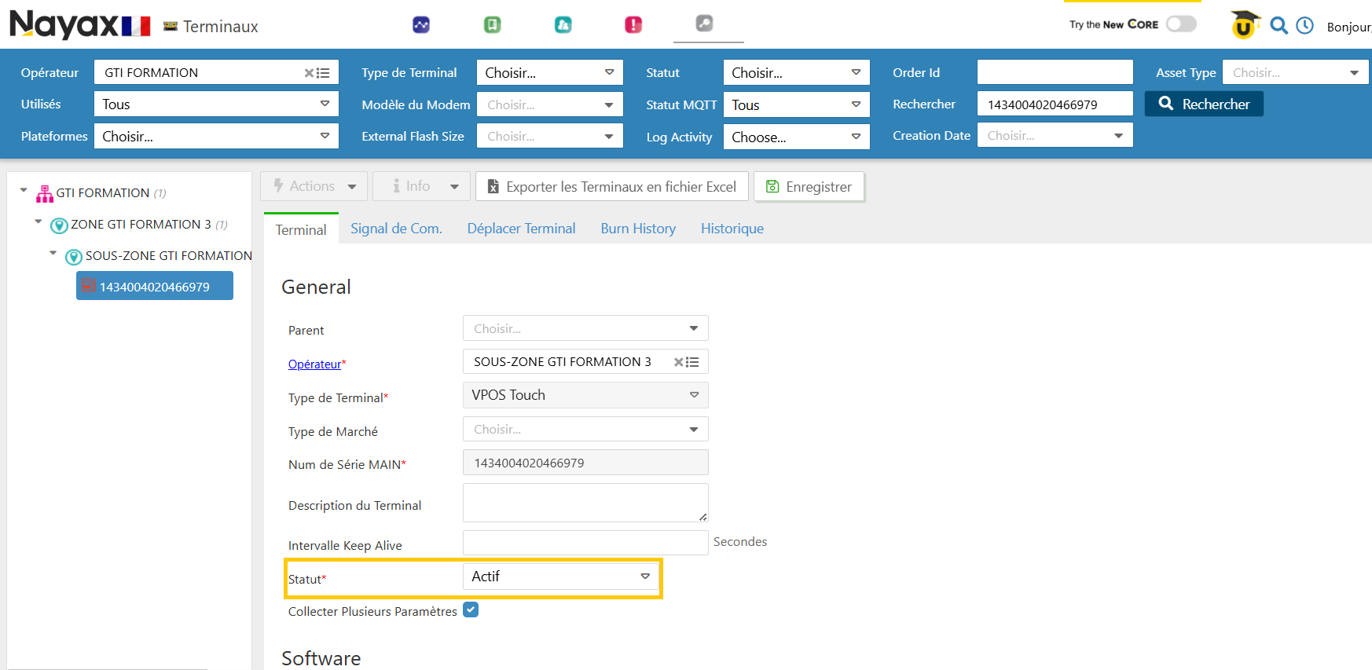Click Rechercher text field with 1434004020466979

(1055, 104)
